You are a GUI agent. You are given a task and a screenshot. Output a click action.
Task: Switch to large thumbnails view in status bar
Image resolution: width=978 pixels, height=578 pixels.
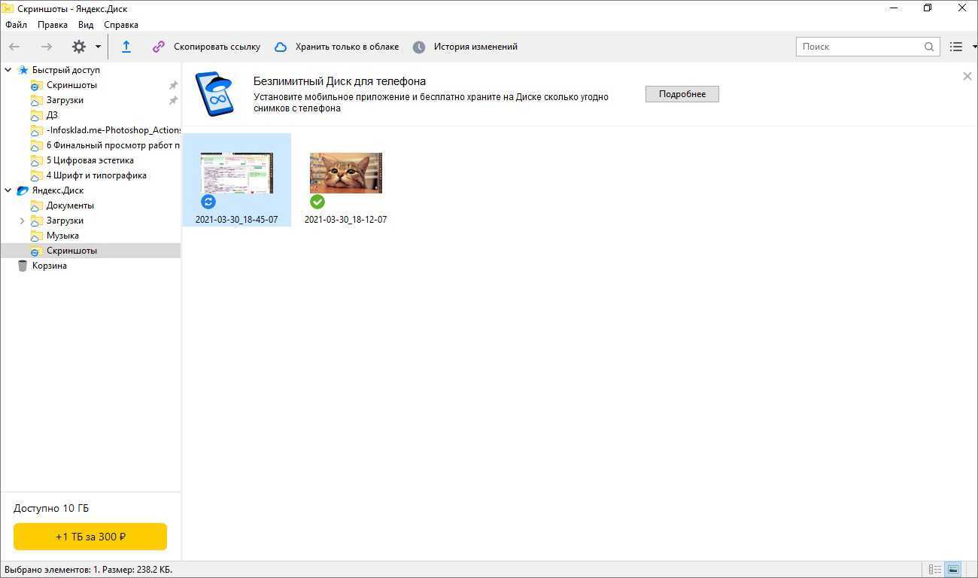tap(953, 570)
